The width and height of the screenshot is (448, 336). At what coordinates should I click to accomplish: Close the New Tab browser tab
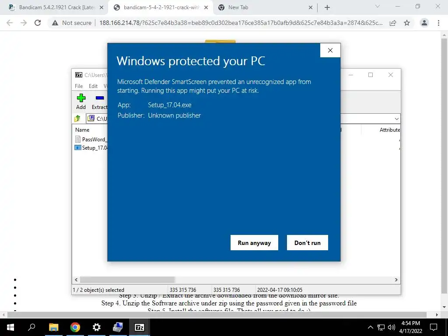tap(311, 7)
